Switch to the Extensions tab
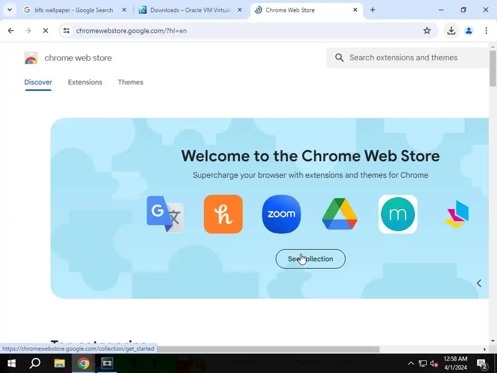497x373 pixels. 85,82
